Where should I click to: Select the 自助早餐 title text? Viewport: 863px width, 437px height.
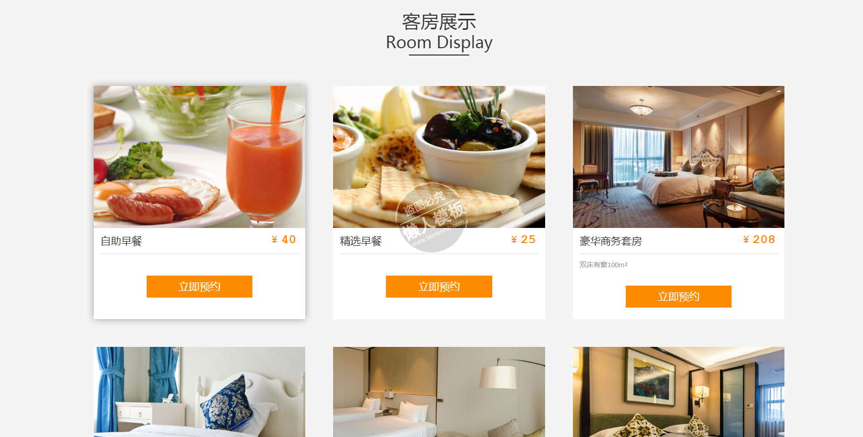(121, 241)
